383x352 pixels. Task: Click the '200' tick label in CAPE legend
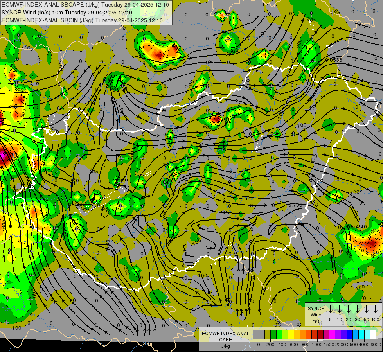tap(270, 345)
